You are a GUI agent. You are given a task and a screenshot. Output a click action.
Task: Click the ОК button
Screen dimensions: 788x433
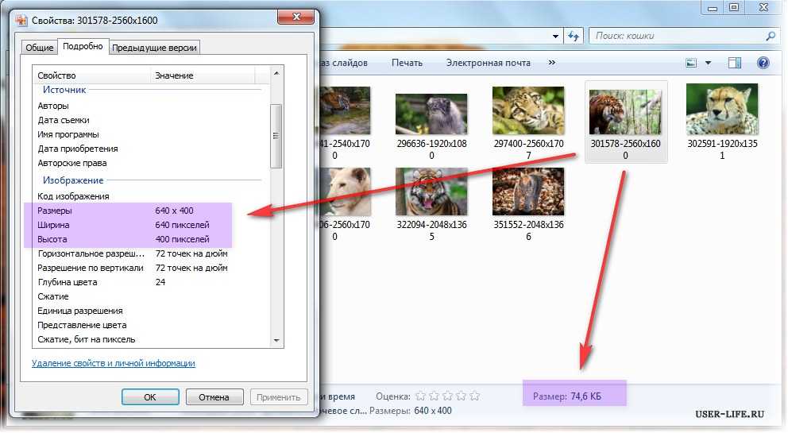click(150, 396)
